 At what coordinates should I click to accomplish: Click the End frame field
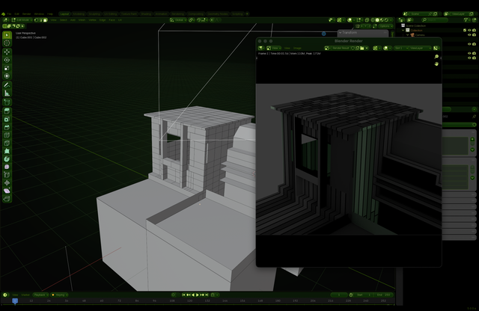click(x=383, y=295)
